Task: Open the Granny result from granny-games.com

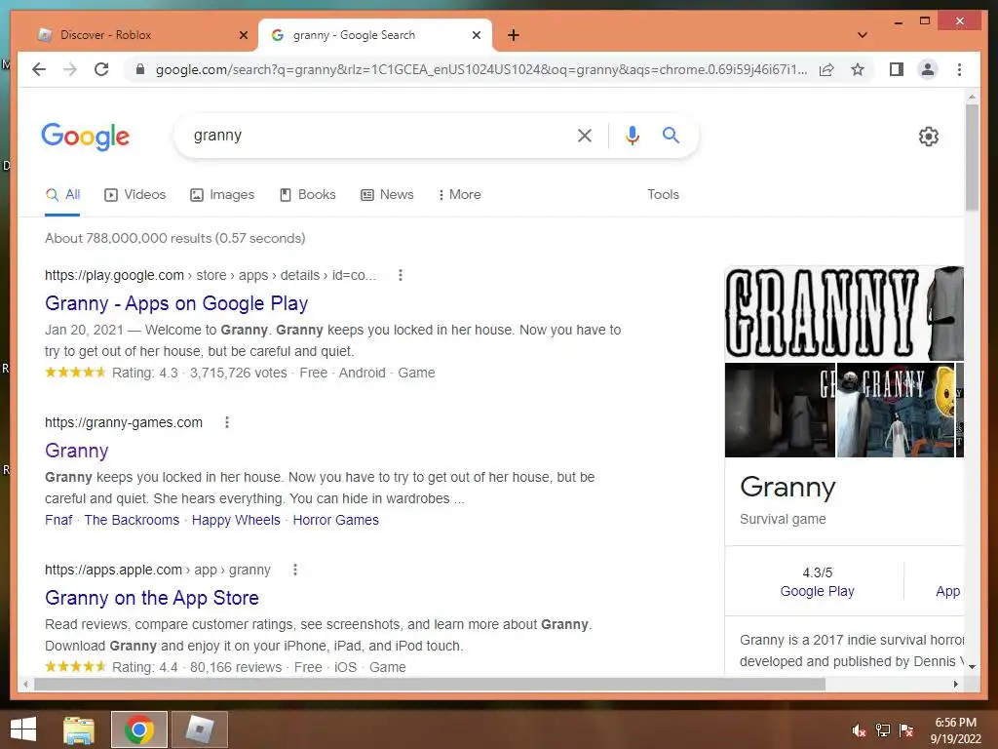Action: coord(76,451)
